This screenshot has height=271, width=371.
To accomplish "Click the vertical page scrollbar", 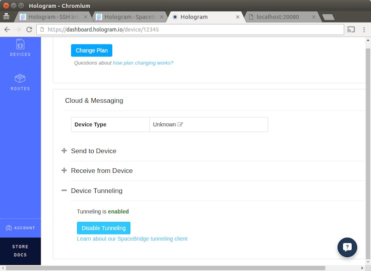I will click(368, 154).
